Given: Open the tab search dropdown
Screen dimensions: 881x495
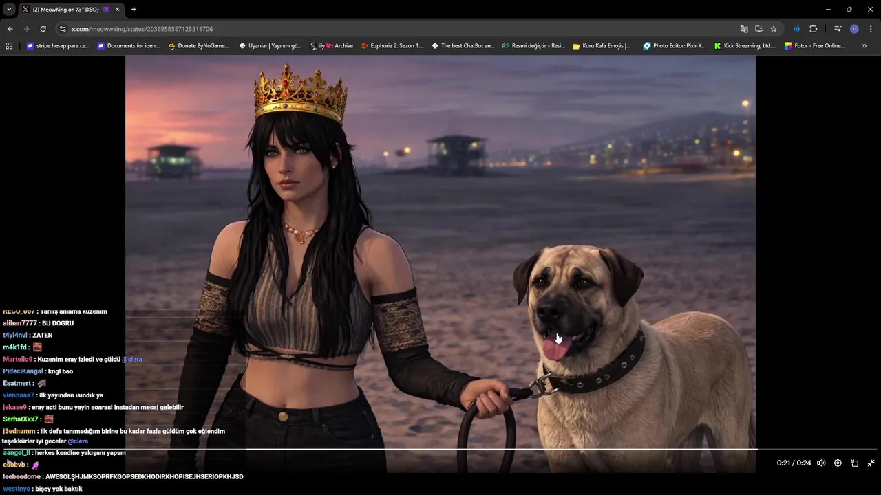Looking at the screenshot, I should [x=9, y=9].
